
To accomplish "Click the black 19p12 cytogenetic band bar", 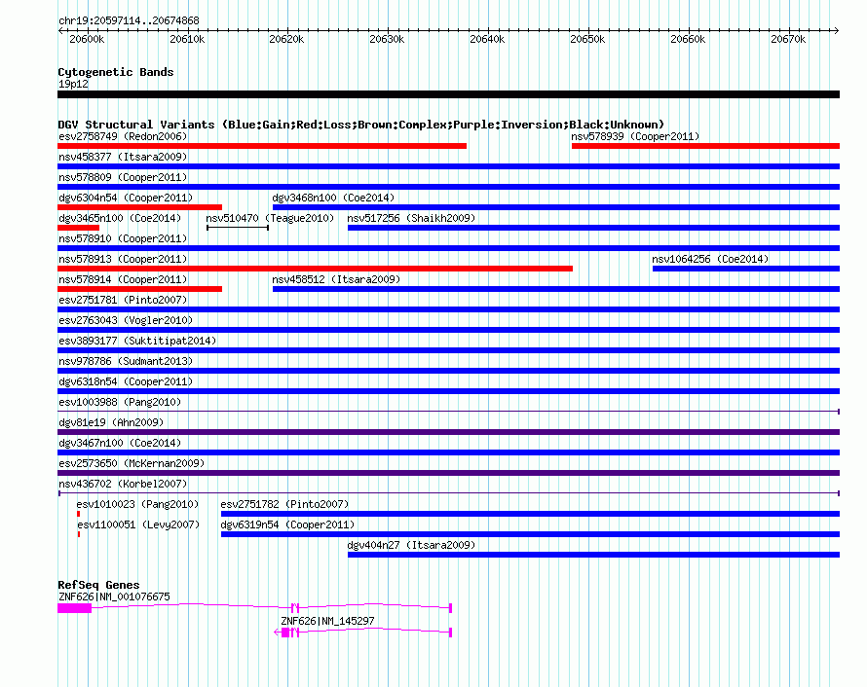I will pos(448,94).
